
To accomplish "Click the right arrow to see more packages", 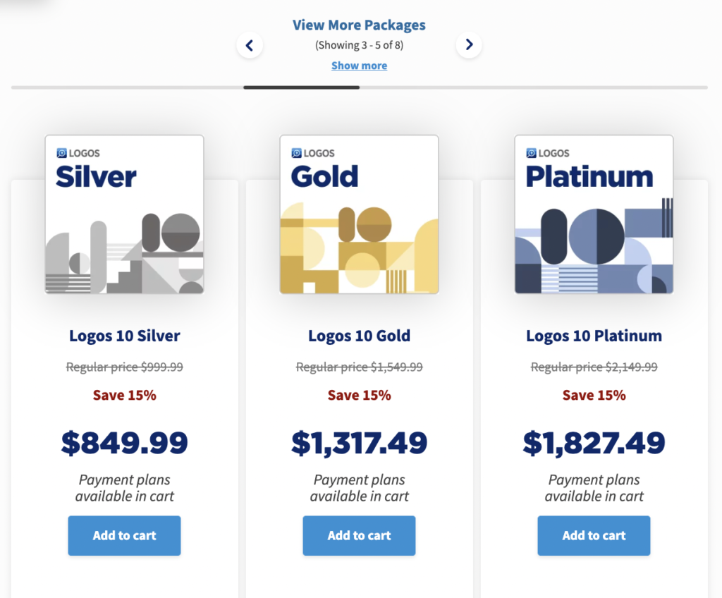I will coord(469,44).
